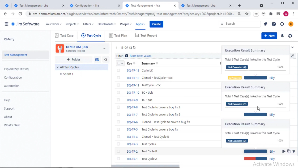Collapse the All Test Cycles tree node
Screen dimensions: 298x168
[57, 67]
